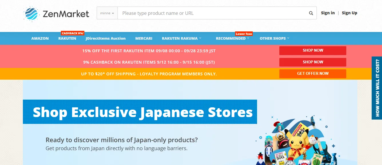The image size is (382, 165).
Task: Open the HOW MUCH WILL IT COST? side tab
Action: (377, 88)
